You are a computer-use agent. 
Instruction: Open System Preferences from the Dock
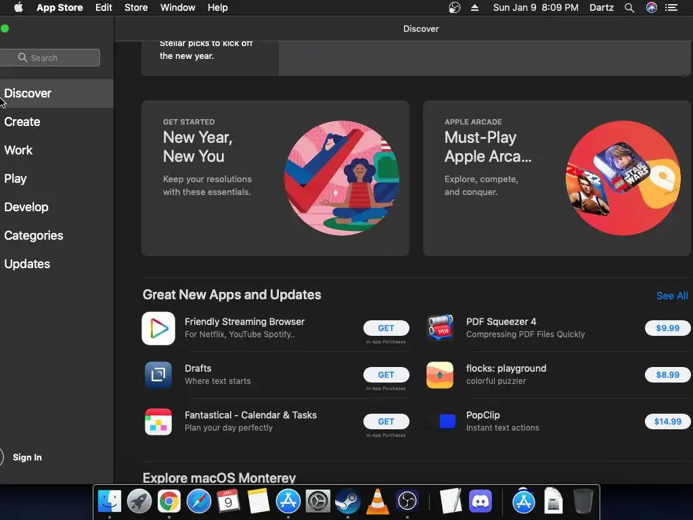point(318,502)
